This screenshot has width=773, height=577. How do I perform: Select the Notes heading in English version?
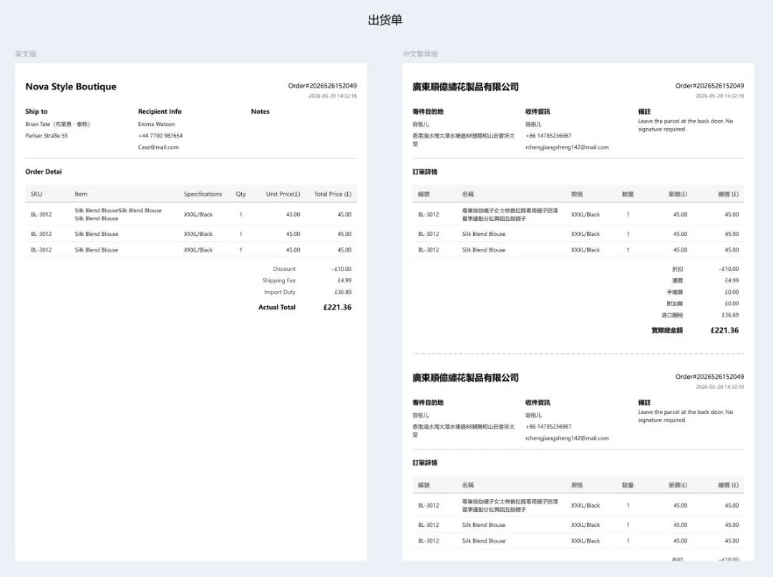(x=261, y=112)
